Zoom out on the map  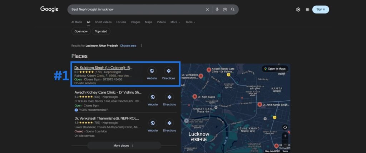(285, 144)
